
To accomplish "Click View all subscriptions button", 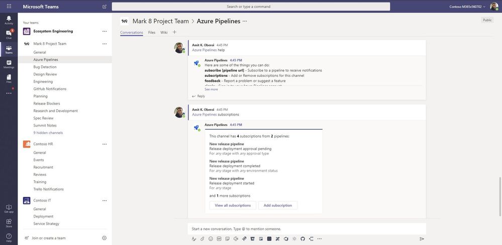I will pyautogui.click(x=233, y=205).
